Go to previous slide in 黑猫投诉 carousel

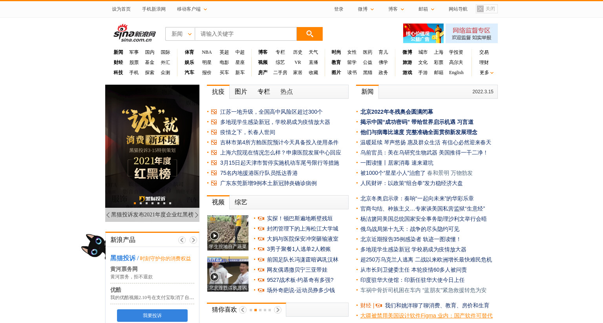(108, 215)
